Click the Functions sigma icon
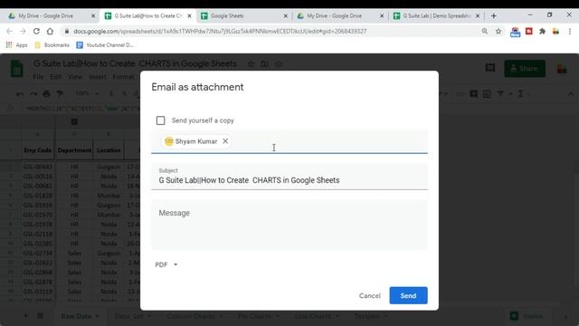Screen dimensions: 579x326 tap(521, 94)
